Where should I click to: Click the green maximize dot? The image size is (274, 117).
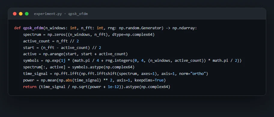pos(27,14)
